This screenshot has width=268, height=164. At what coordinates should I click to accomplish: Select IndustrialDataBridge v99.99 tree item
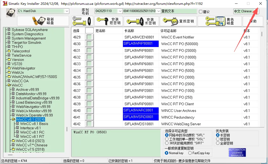[37, 98]
